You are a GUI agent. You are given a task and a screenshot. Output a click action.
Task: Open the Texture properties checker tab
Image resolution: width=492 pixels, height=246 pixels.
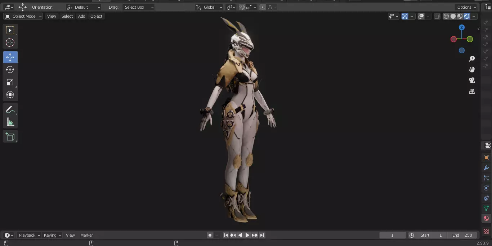[x=486, y=231]
